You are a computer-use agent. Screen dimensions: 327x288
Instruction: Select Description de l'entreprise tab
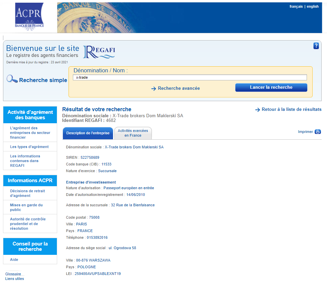(x=88, y=133)
